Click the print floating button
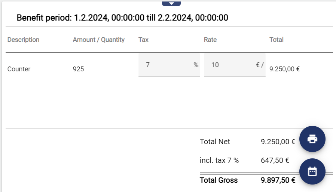The height and width of the screenshot is (192, 336). pos(312,139)
